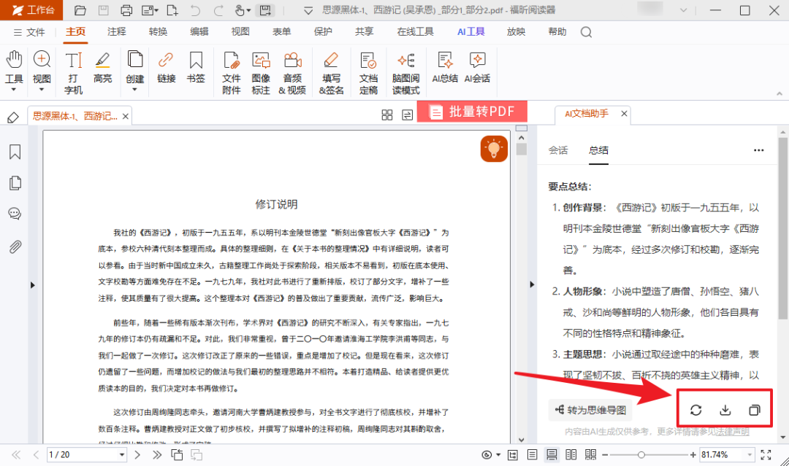Click the save disk icon in title bar
This screenshot has height=466, width=789.
tap(103, 10)
